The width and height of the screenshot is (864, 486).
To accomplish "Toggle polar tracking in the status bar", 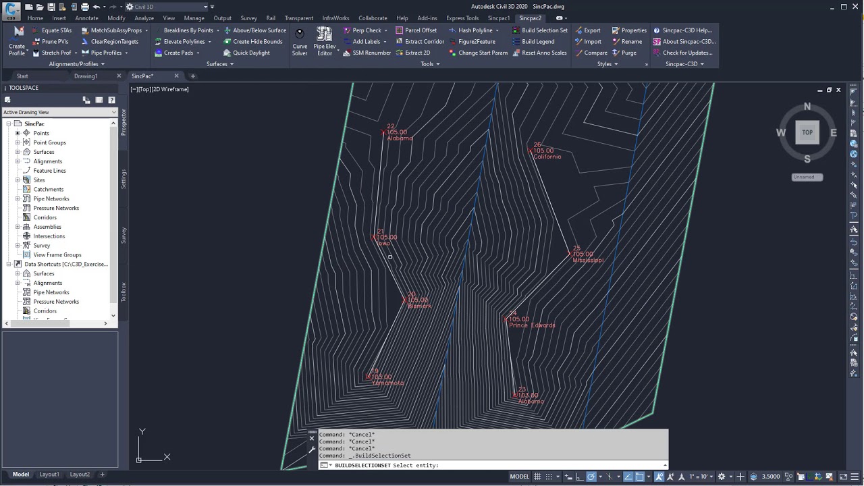I will pyautogui.click(x=591, y=477).
